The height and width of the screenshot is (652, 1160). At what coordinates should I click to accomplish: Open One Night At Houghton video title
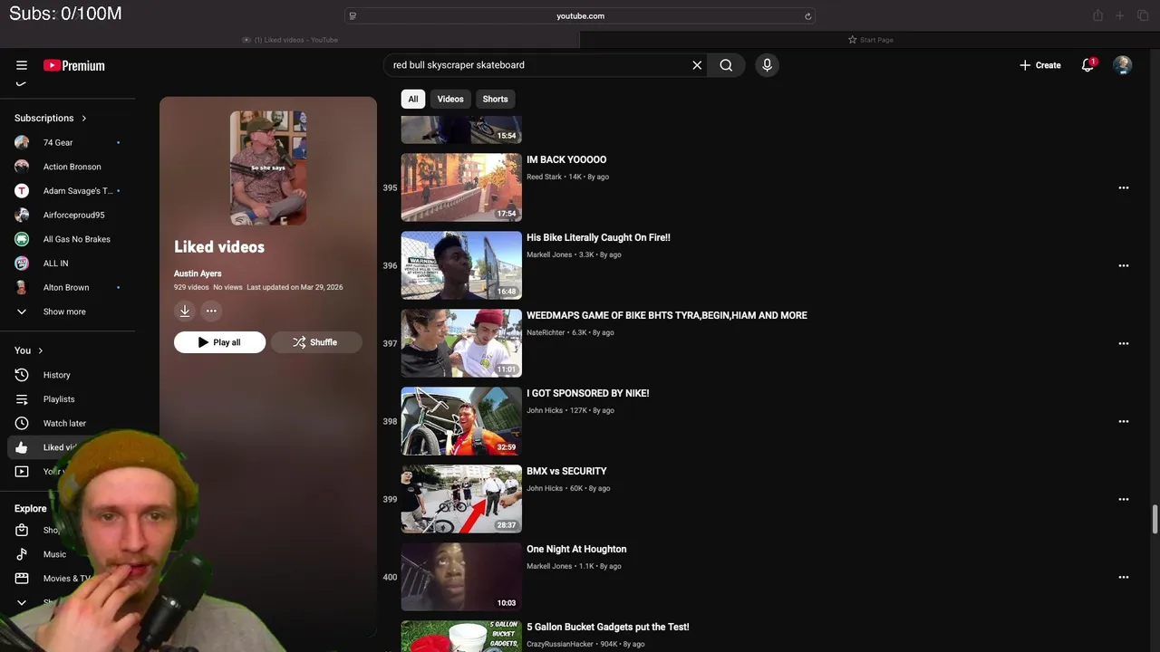576,549
